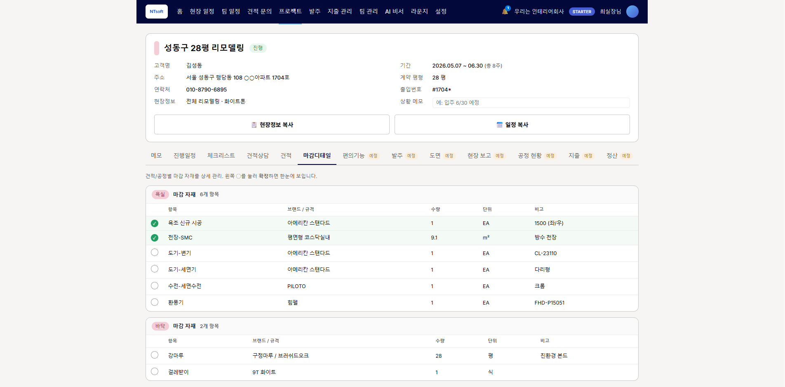This screenshot has width=785, height=387.
Task: Switch to the 체크리스트 tab
Action: pyautogui.click(x=221, y=155)
